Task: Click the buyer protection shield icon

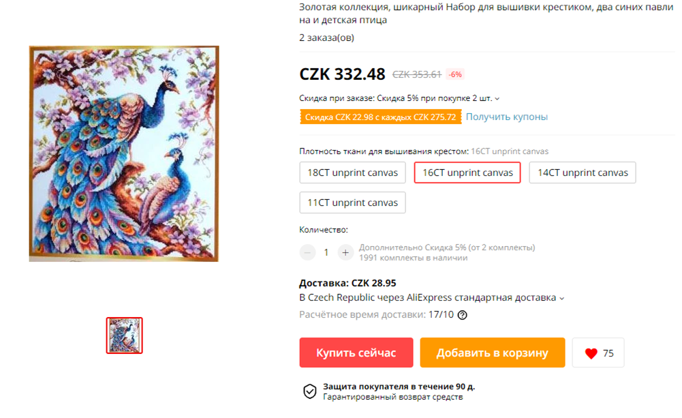Action: 310,391
